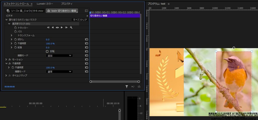Expand the ぼかし property
Image resolution: width=258 pixels, height=120 pixels.
(x=12, y=39)
